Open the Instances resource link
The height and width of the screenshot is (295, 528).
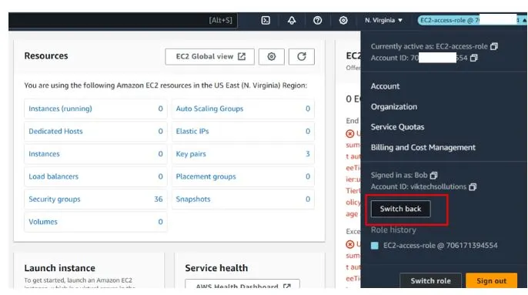(44, 154)
